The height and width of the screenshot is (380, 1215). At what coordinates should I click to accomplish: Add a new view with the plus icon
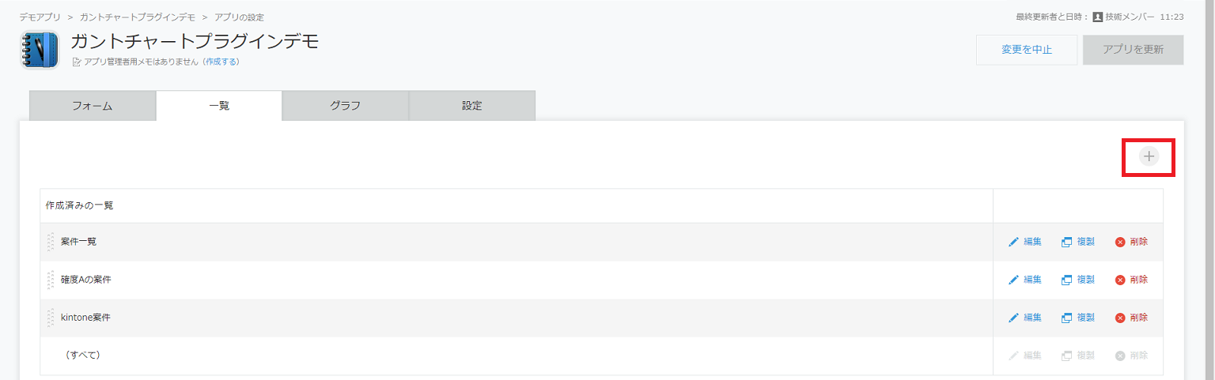[1149, 156]
